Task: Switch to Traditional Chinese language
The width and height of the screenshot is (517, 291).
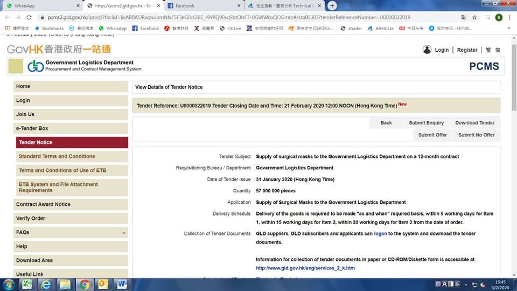Action: [x=488, y=50]
